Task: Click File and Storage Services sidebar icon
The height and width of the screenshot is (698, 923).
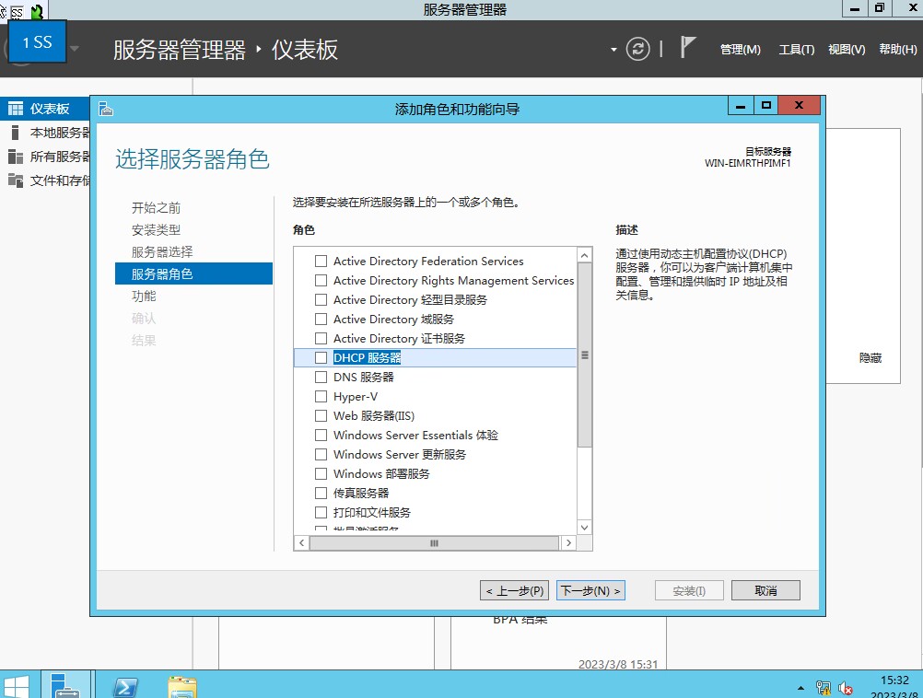Action: pos(16,180)
